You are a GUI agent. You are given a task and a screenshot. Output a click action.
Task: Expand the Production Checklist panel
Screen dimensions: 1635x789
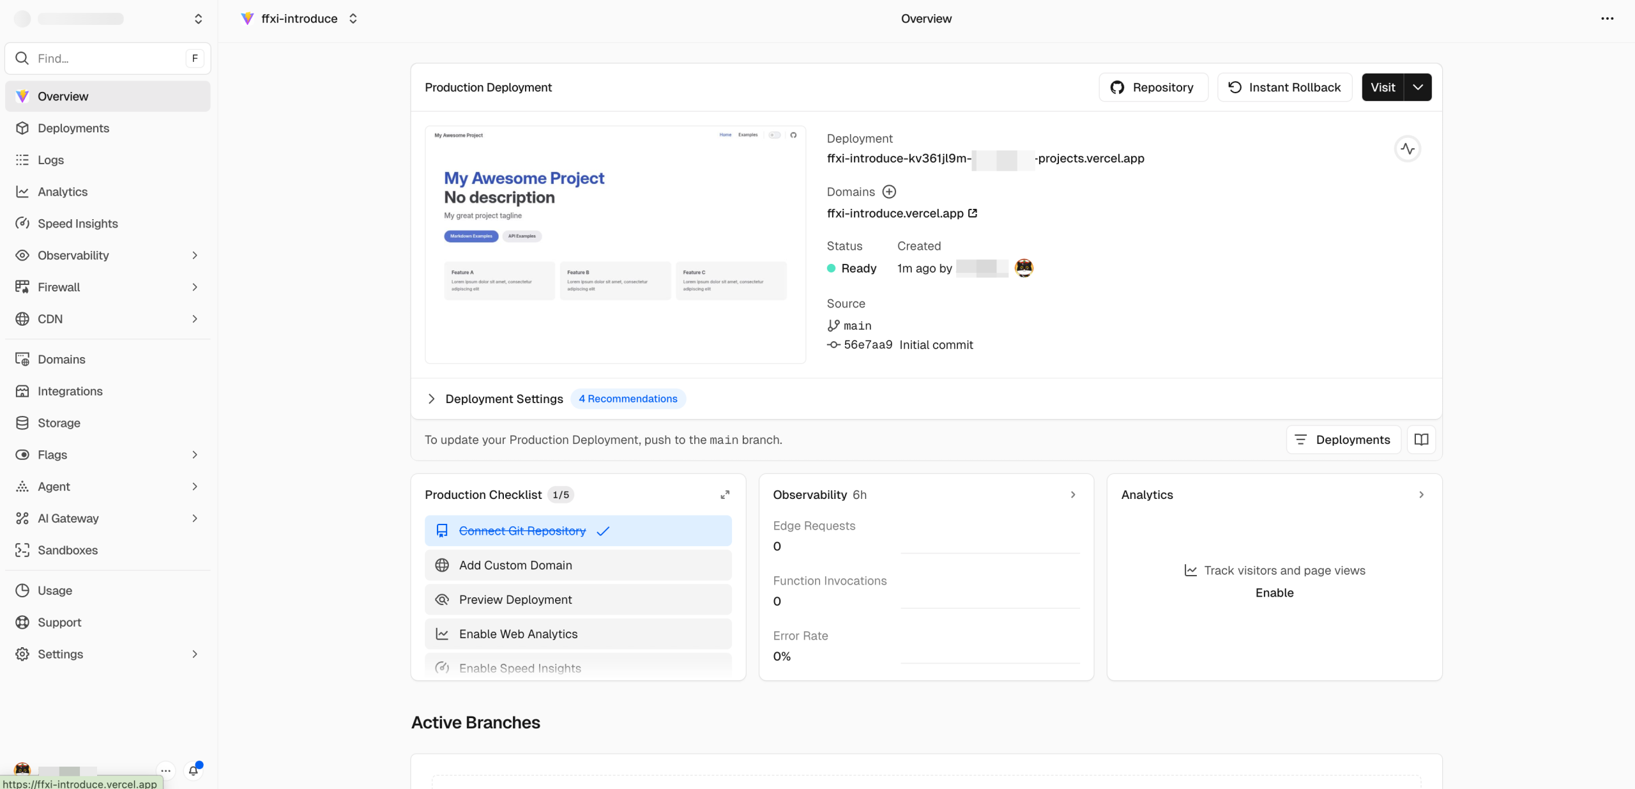(x=725, y=494)
